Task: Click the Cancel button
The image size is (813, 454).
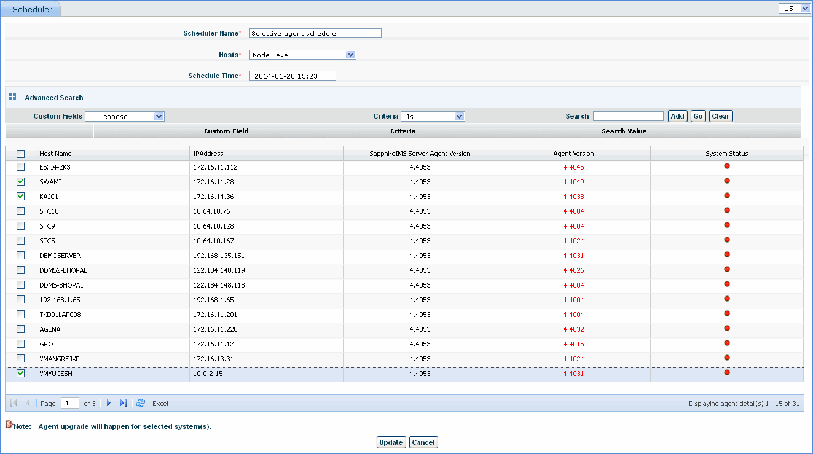Action: [x=423, y=442]
